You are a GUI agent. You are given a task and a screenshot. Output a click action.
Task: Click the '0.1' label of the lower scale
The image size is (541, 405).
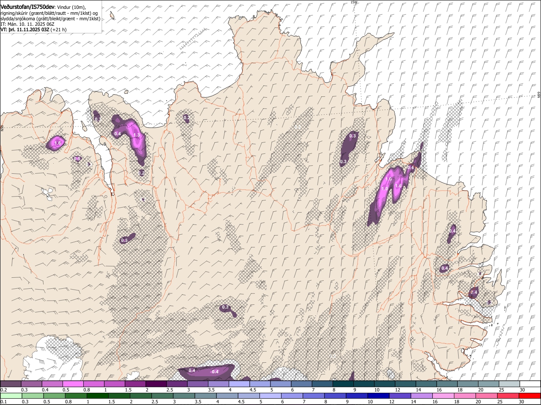3,402
